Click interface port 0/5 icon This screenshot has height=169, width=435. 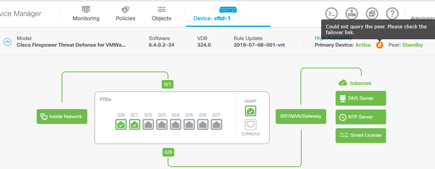tap(189, 124)
